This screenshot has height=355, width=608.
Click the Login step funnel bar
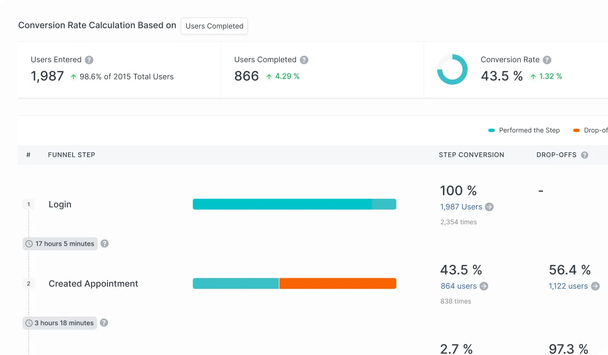tap(294, 204)
